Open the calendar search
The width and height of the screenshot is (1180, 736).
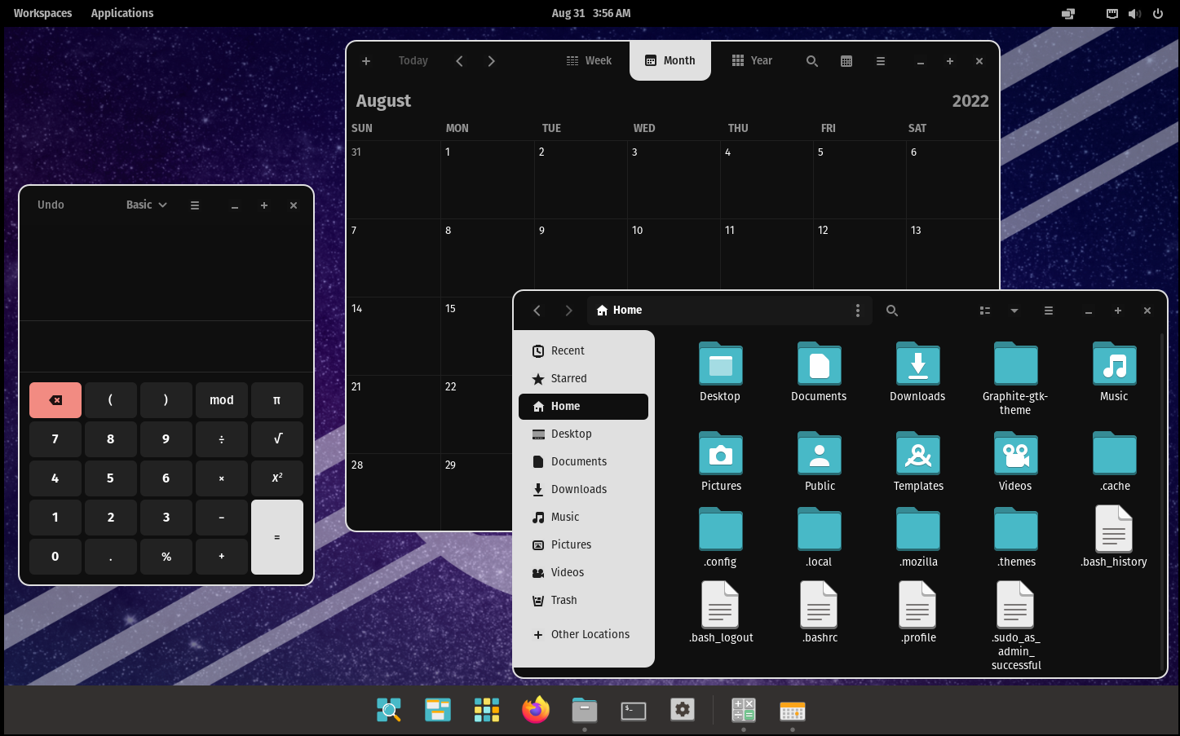(811, 61)
